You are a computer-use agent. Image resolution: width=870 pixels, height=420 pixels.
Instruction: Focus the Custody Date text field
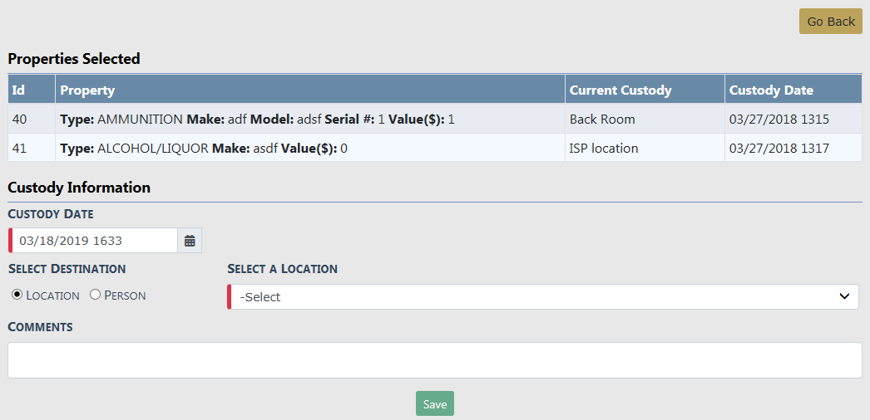pyautogui.click(x=95, y=241)
